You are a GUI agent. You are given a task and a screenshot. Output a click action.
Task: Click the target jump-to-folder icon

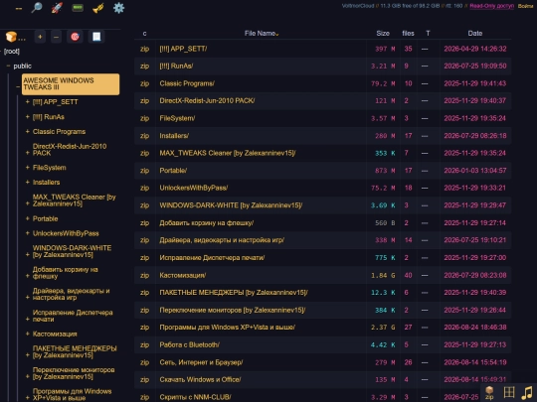click(75, 37)
